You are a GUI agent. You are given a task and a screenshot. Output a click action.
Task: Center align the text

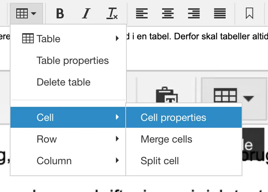coord(168,14)
